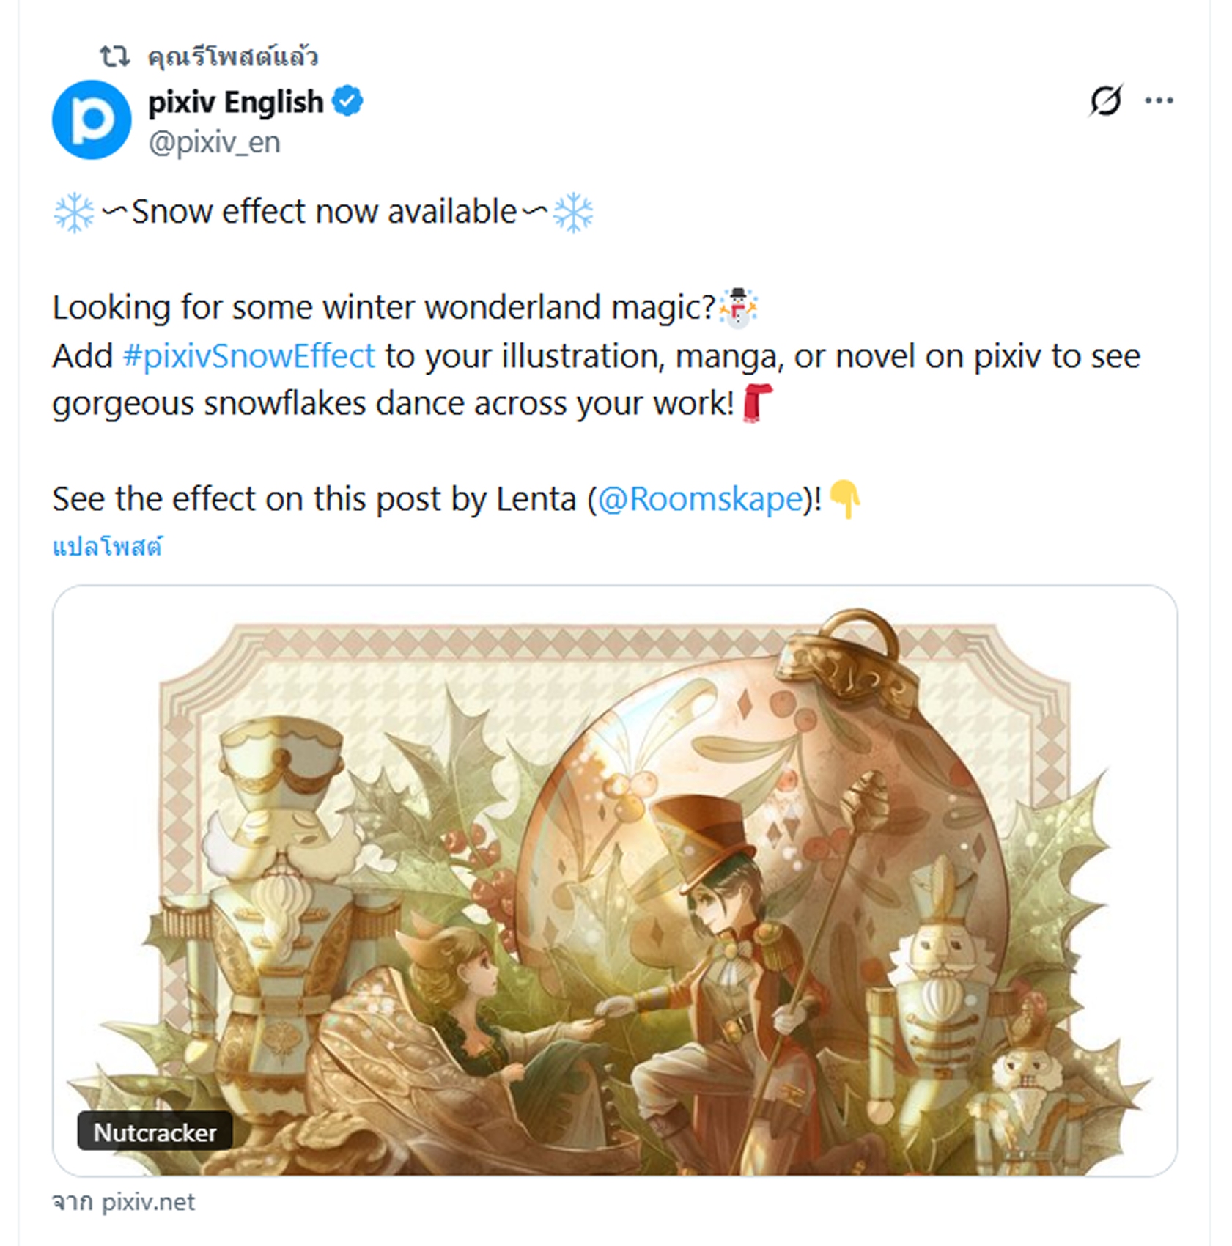1232x1246 pixels.
Task: Click the snowflake emoji before "Snow effect"
Action: pyautogui.click(x=74, y=213)
